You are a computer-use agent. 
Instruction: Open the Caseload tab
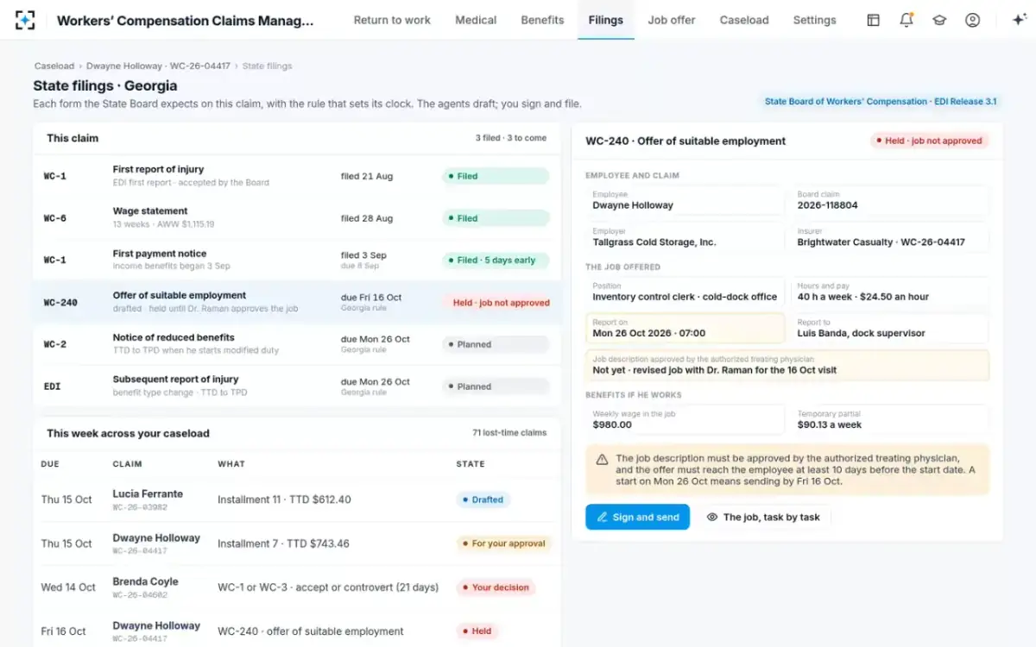pos(744,20)
